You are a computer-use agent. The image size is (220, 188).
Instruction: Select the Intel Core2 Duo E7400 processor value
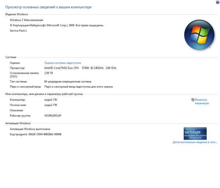(x=80, y=68)
